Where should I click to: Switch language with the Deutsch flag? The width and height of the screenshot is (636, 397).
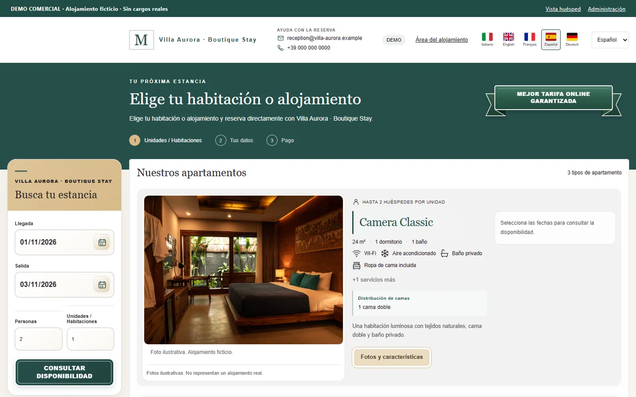(x=572, y=39)
